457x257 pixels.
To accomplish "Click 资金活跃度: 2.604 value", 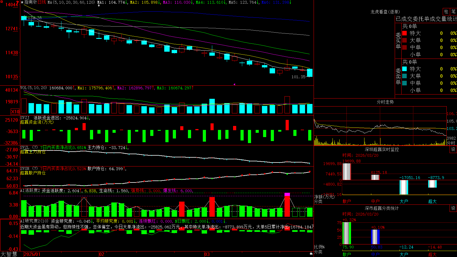I will coord(61,190).
